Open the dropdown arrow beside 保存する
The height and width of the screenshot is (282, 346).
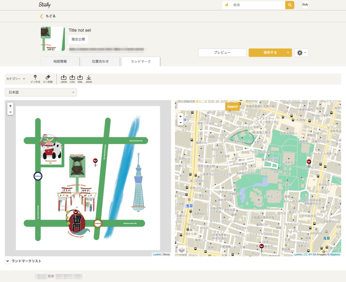(288, 53)
